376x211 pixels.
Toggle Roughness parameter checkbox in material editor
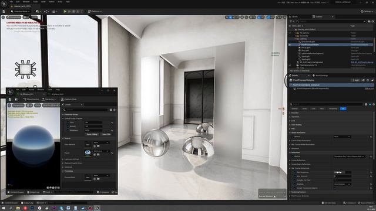68,130
